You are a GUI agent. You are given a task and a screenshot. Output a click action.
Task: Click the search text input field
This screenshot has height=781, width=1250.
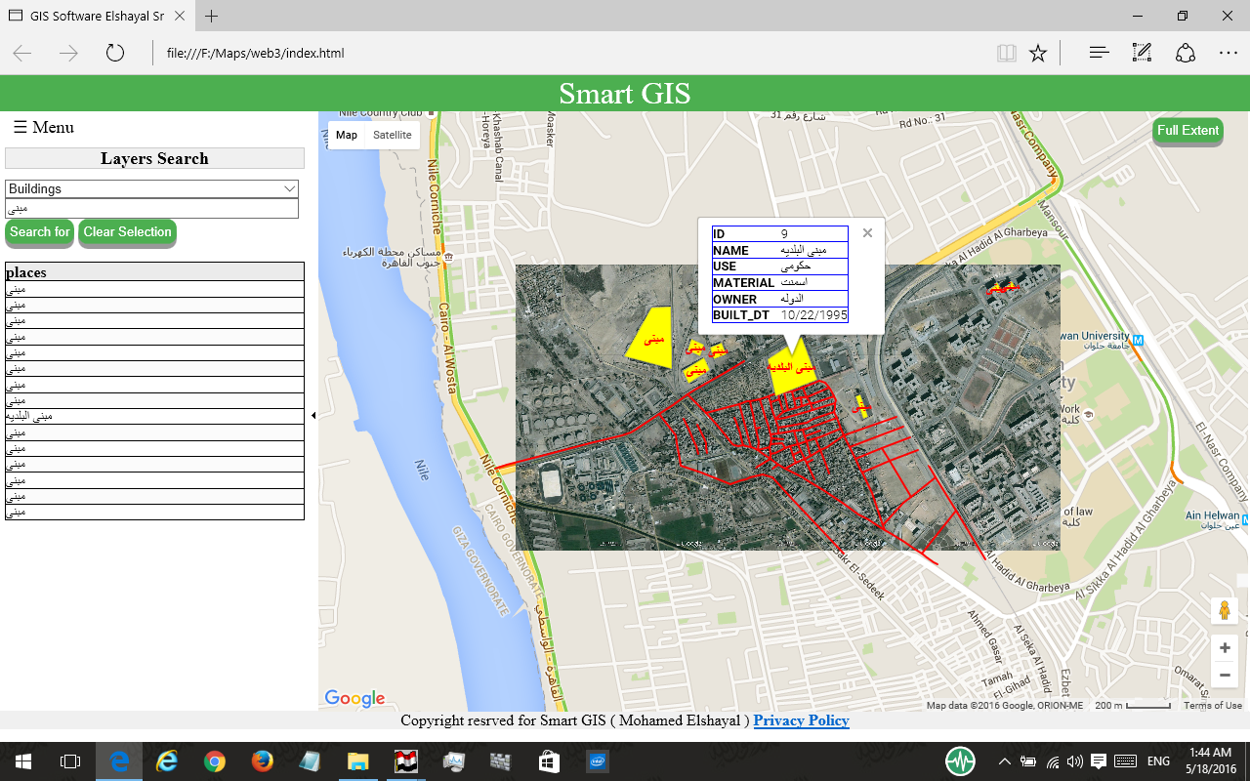tap(151, 208)
